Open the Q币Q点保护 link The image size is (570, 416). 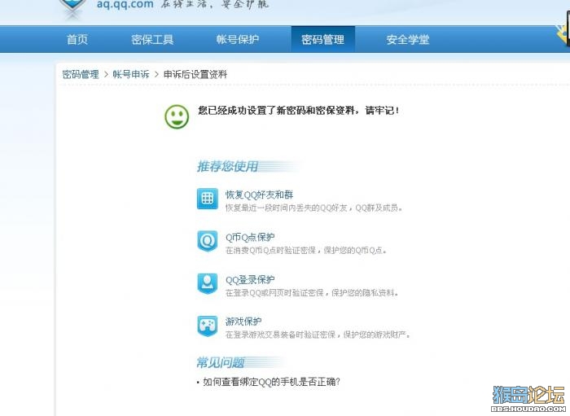(250, 237)
